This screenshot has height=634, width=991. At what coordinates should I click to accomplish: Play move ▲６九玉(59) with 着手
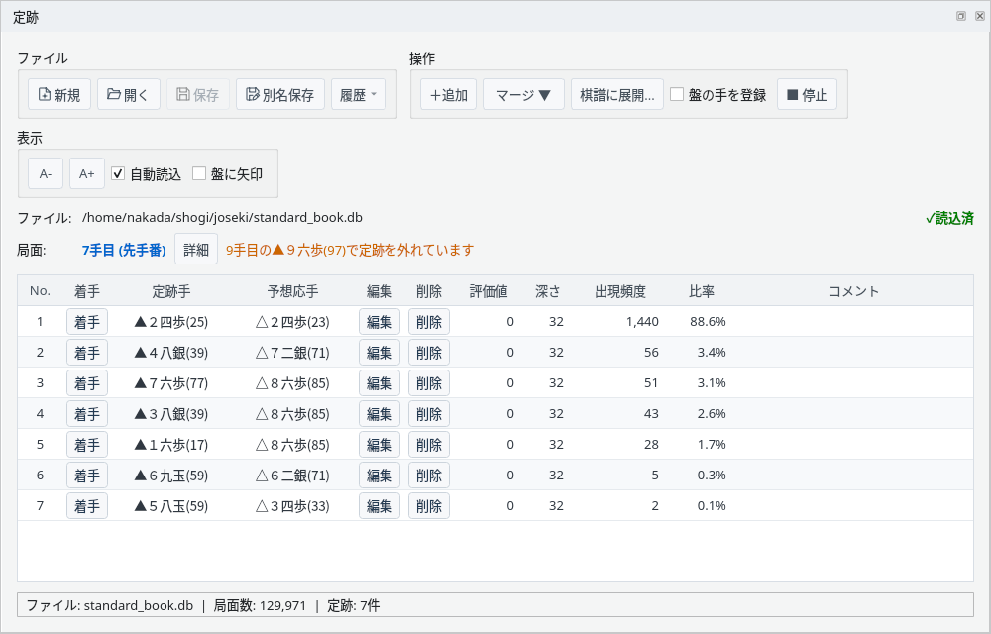click(x=87, y=475)
